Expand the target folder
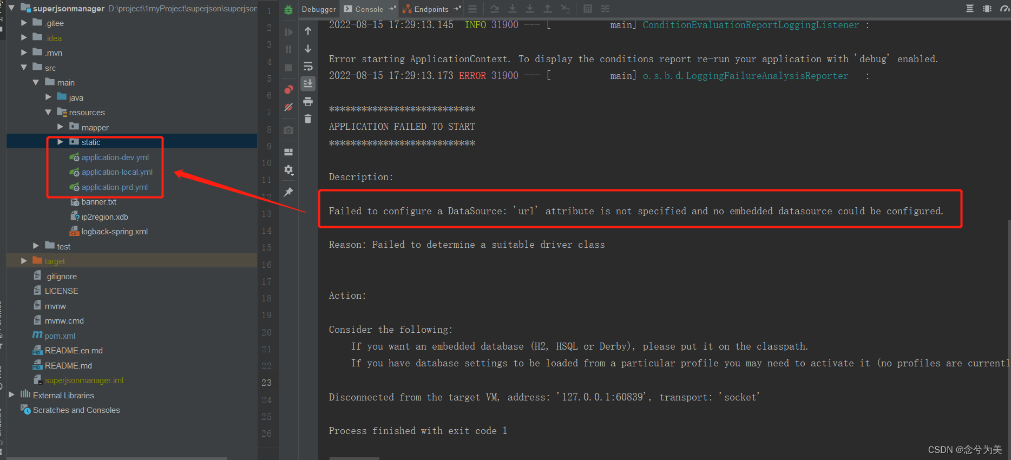The image size is (1011, 460). click(x=24, y=261)
